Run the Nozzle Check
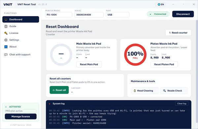Image resolution: width=198 pixels, height=129 pixels. coord(174,91)
